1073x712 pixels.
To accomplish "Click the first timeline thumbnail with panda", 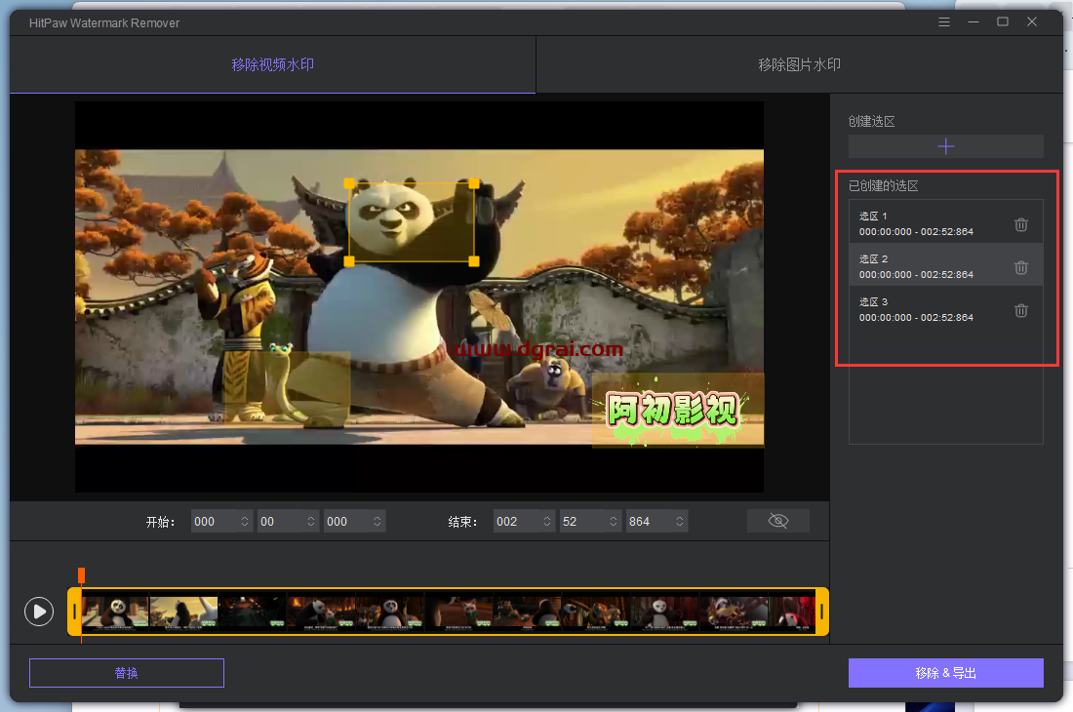I will (x=115, y=612).
